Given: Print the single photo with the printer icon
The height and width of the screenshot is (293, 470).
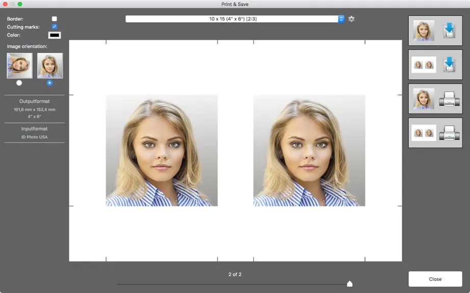Looking at the screenshot, I should 449,99.
